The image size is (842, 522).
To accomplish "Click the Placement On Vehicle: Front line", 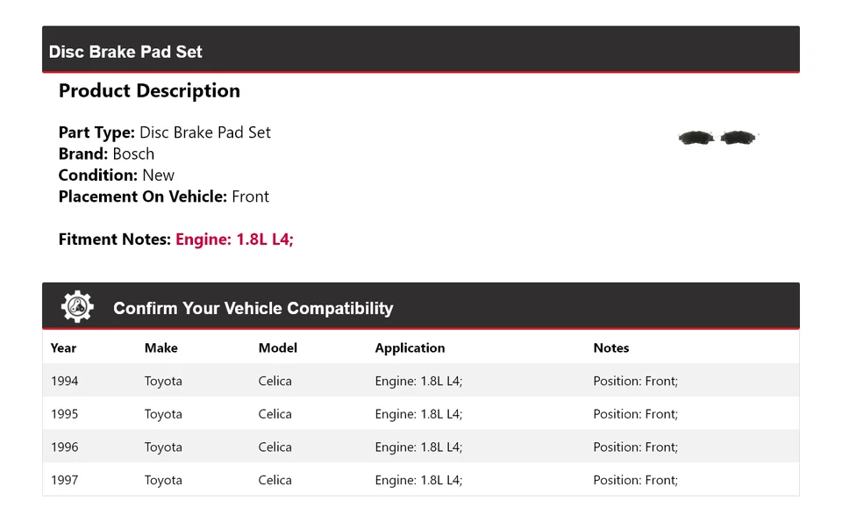I will click(x=163, y=197).
